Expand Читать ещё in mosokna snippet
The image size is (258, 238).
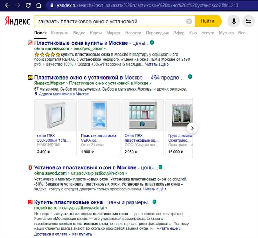169,228
